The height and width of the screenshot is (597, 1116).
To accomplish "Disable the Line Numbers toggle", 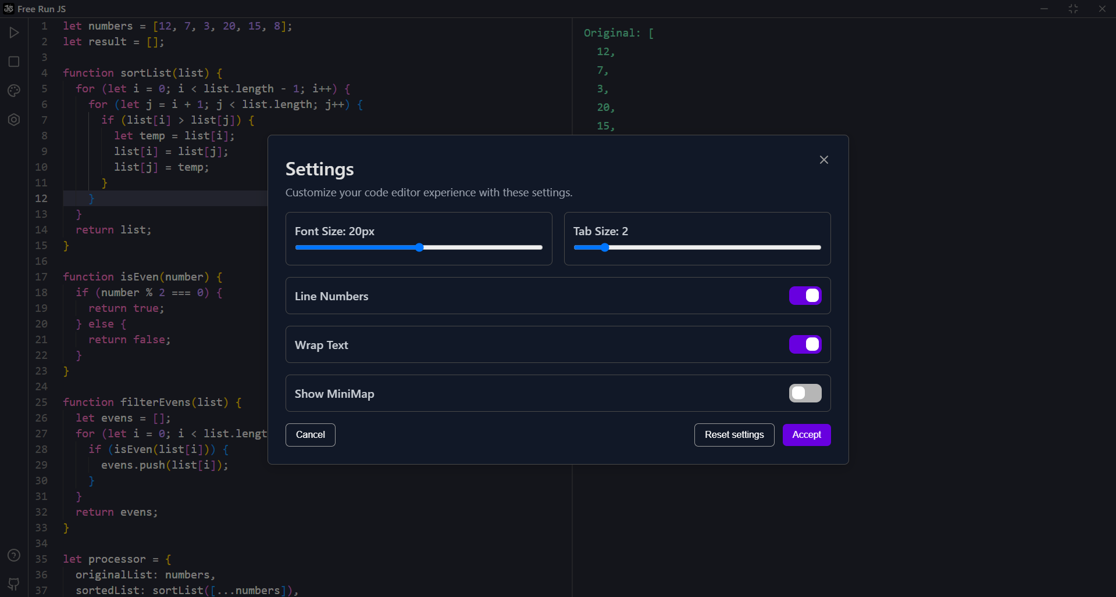I will tap(805, 296).
